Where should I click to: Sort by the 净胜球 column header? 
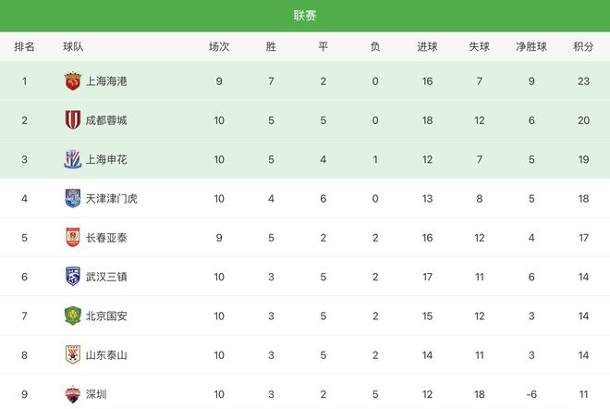tap(531, 46)
